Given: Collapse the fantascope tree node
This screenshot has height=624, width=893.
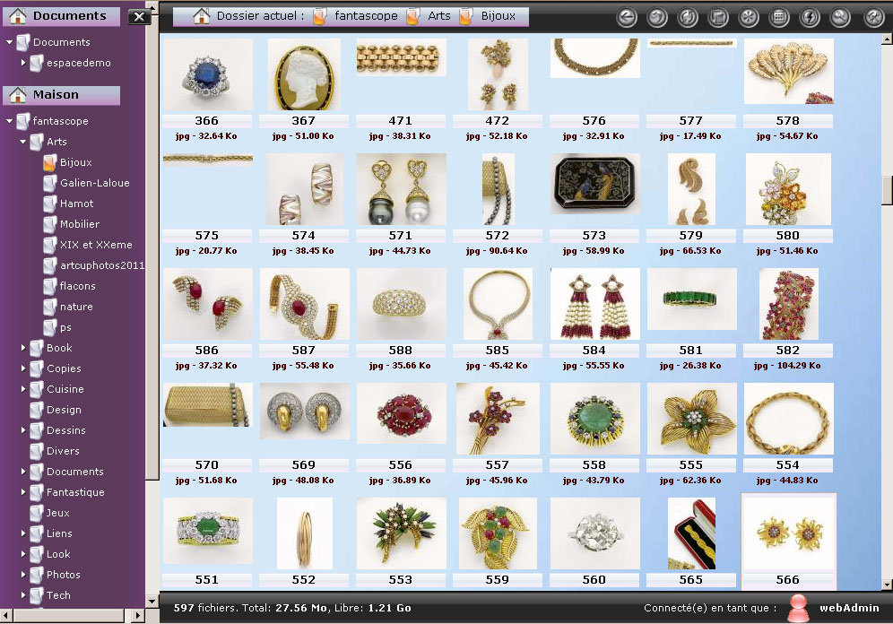Looking at the screenshot, I should (9, 121).
